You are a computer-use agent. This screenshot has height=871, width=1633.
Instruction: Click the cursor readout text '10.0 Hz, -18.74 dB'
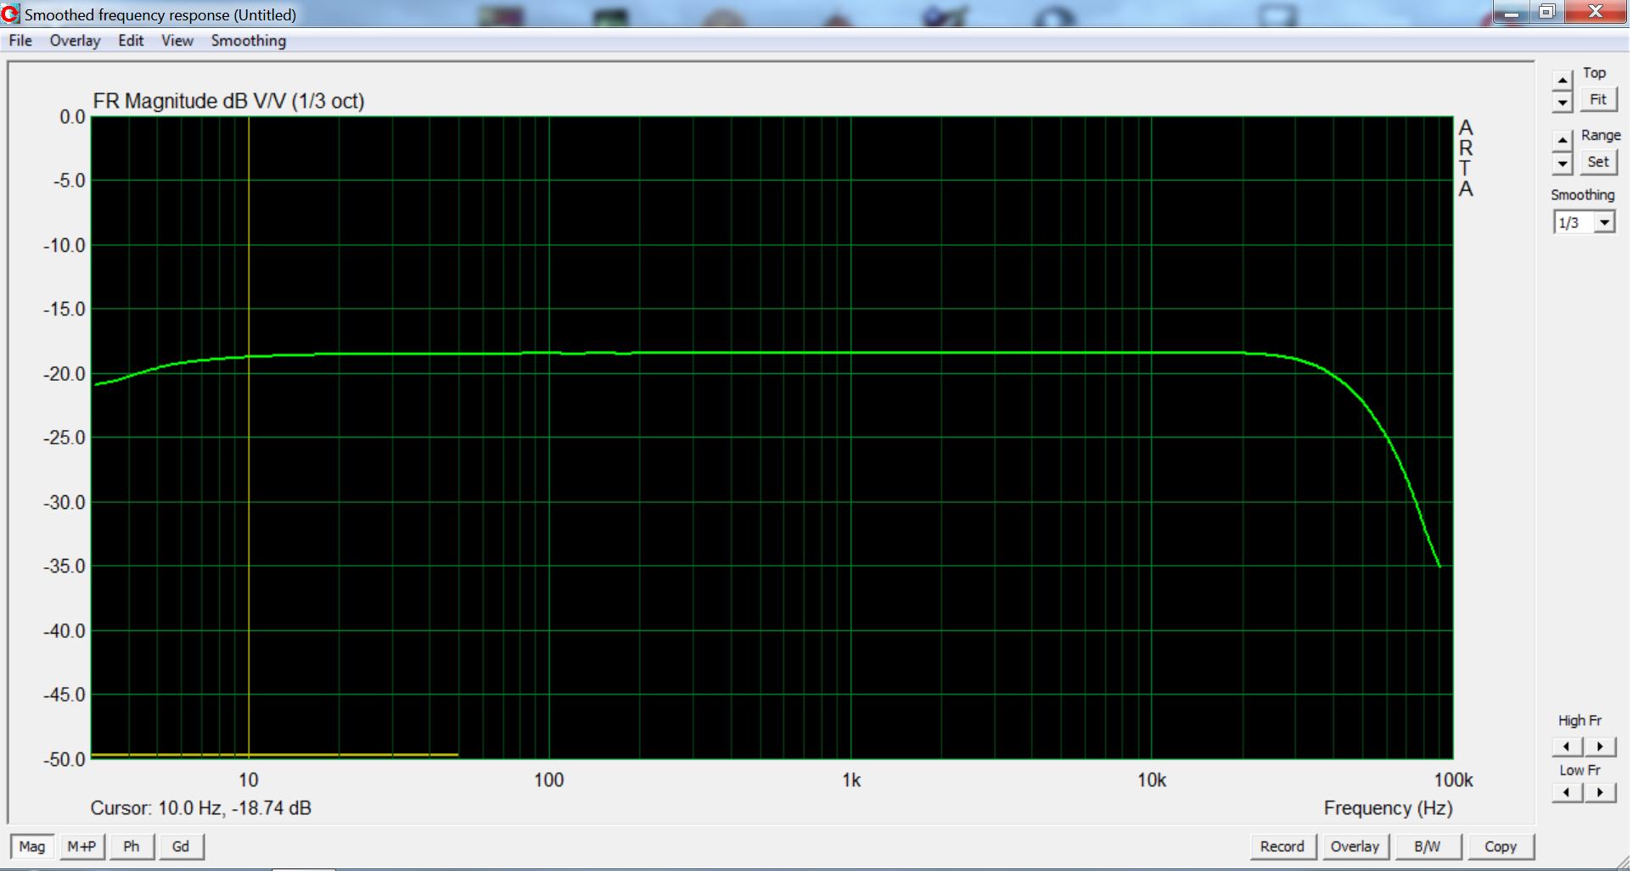coord(234,808)
